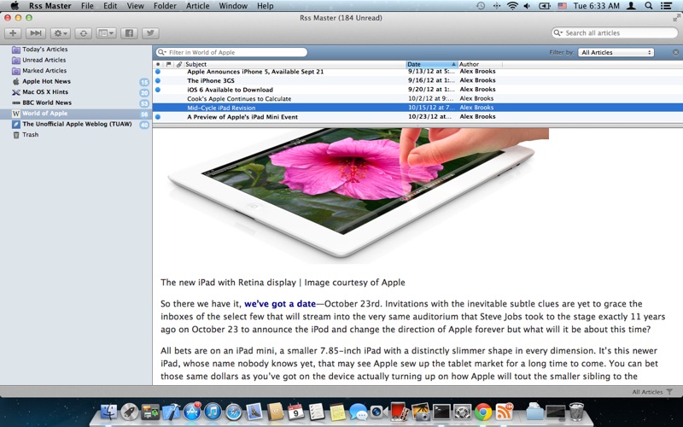Viewport: 683px width, 427px height.
Task: Open the Article menu
Action: pyautogui.click(x=198, y=6)
